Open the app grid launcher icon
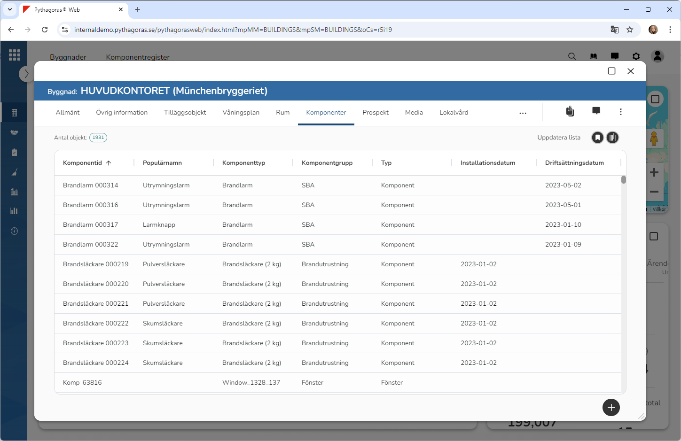The image size is (681, 441). (15, 55)
